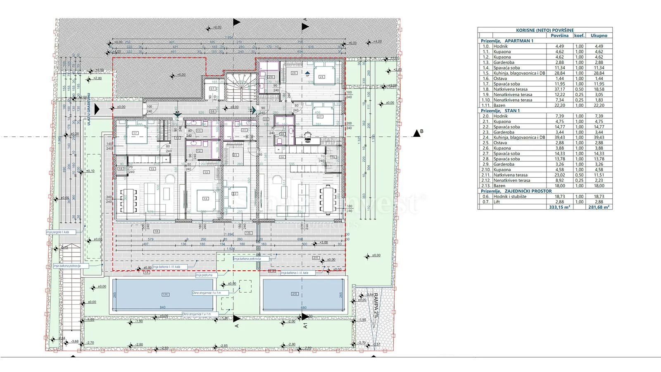Click the pool labeled 1.11.
The image size is (661, 372).
(x=162, y=294)
